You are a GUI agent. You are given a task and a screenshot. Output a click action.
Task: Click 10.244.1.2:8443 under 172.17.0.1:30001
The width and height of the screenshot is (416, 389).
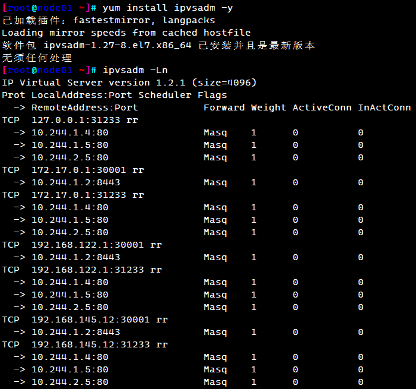(x=76, y=182)
